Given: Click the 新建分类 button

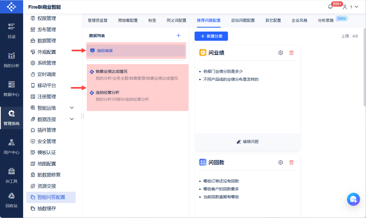Looking at the screenshot, I should click(x=211, y=36).
